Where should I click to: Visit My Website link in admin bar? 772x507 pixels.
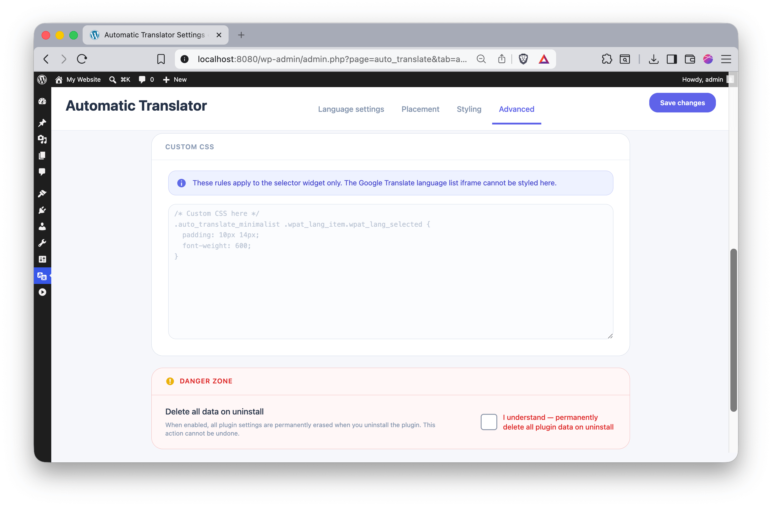point(78,79)
